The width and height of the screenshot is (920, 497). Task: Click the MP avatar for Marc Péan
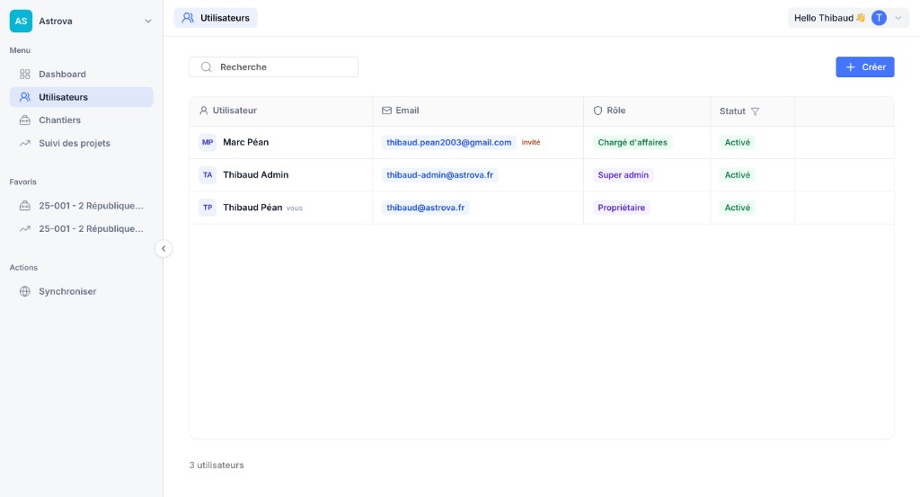(x=208, y=143)
